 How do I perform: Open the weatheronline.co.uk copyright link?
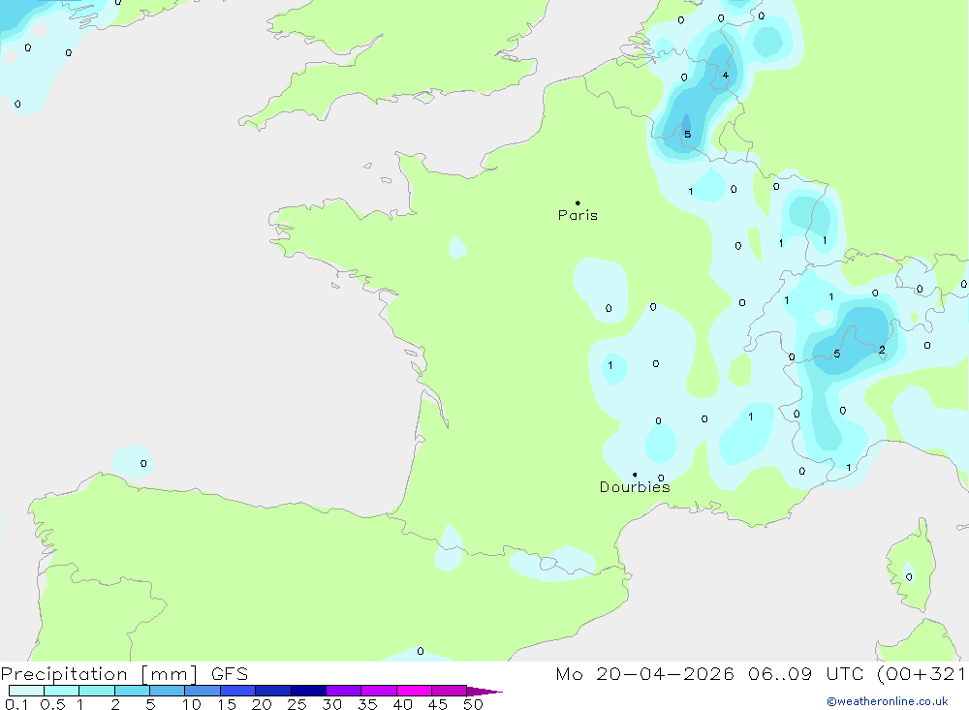[x=888, y=701]
